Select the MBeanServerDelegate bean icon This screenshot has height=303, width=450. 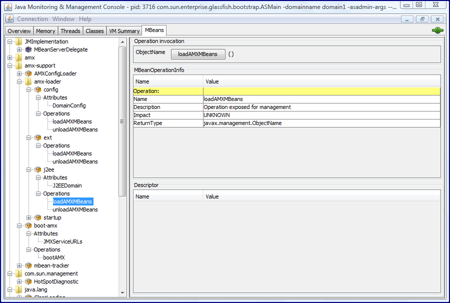coord(28,49)
